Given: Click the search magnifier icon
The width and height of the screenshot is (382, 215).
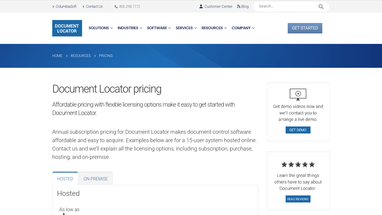Looking at the screenshot, I should 321,7.
